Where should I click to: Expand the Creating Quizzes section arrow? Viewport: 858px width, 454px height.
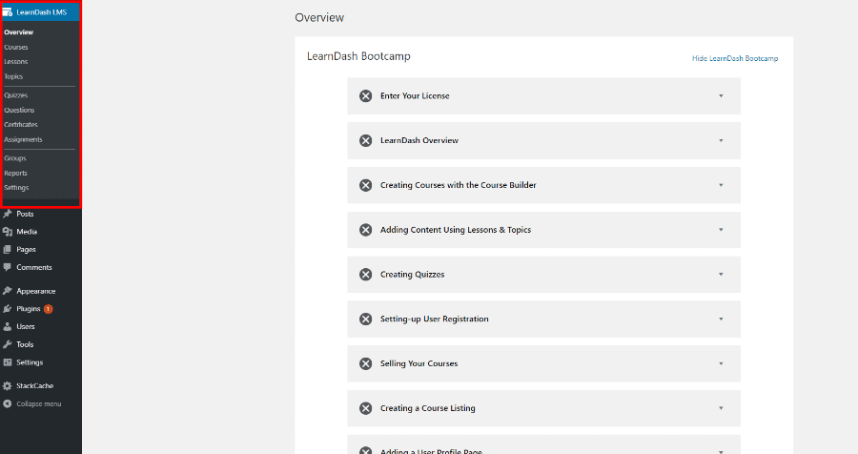(721, 275)
